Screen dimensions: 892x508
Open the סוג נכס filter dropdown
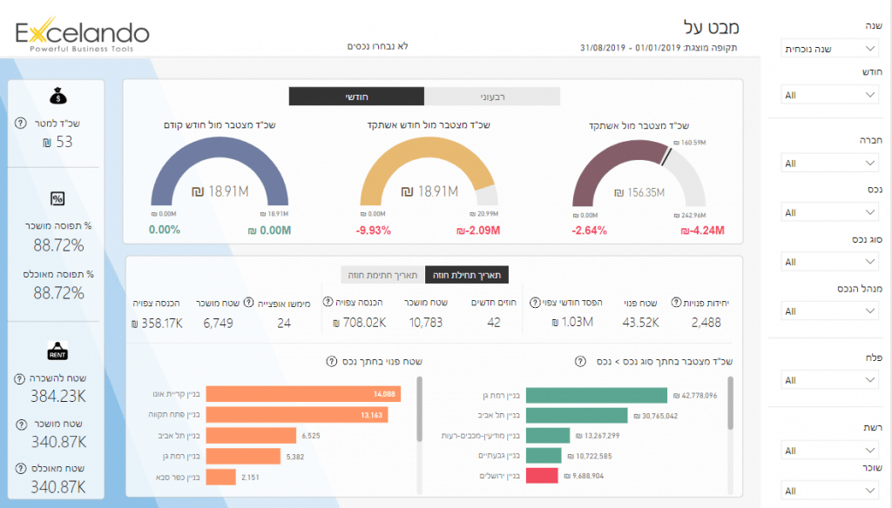pos(828,262)
